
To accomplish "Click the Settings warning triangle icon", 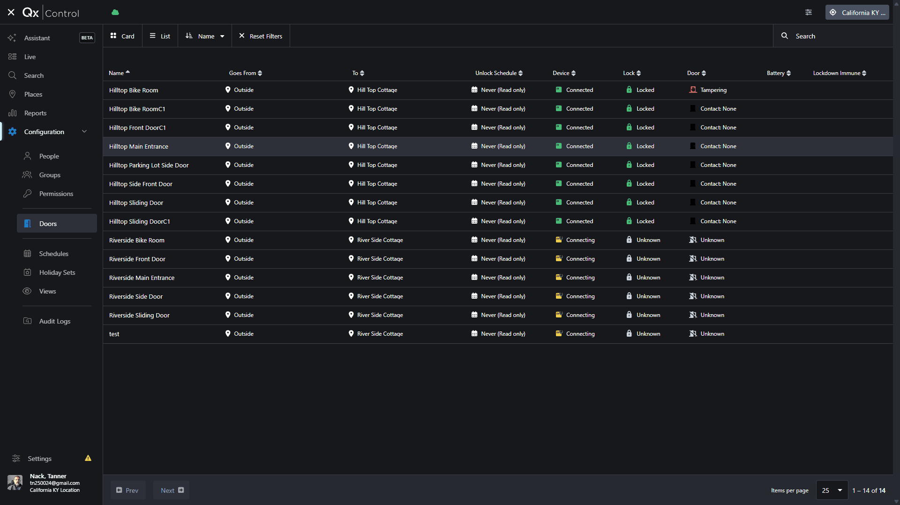I will (x=88, y=458).
